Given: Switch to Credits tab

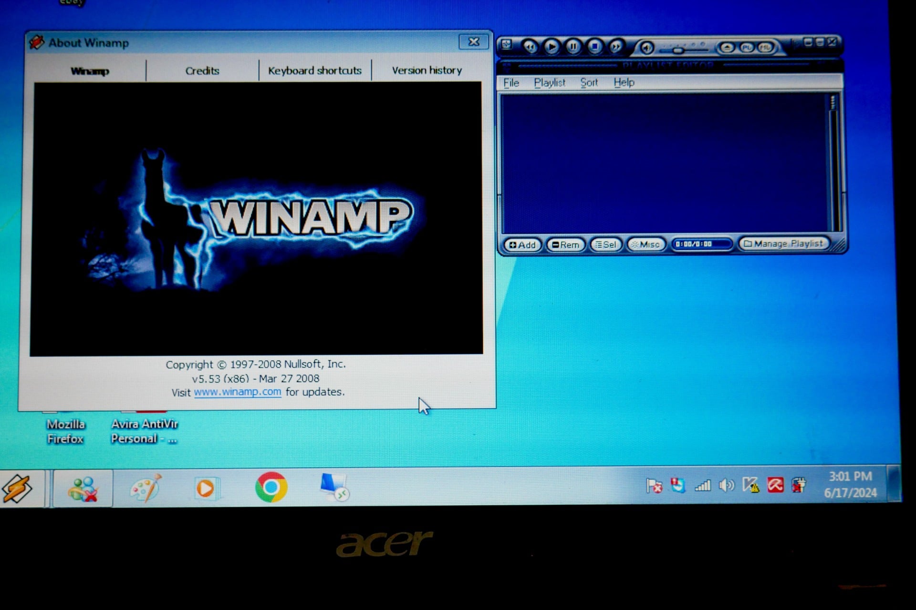Looking at the screenshot, I should pos(202,71).
